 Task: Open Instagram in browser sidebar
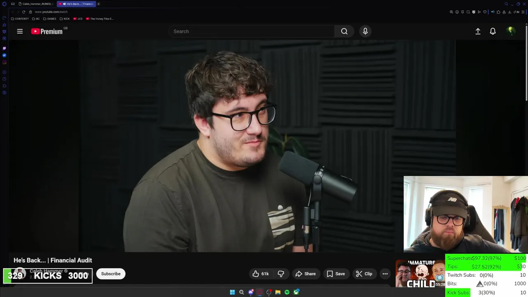point(4,62)
